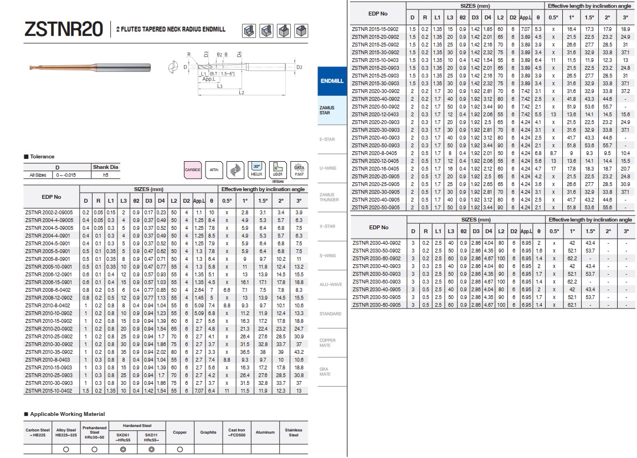Click the L2 dimension label in the drawing
This screenshot has height=458, width=637.
point(242,92)
